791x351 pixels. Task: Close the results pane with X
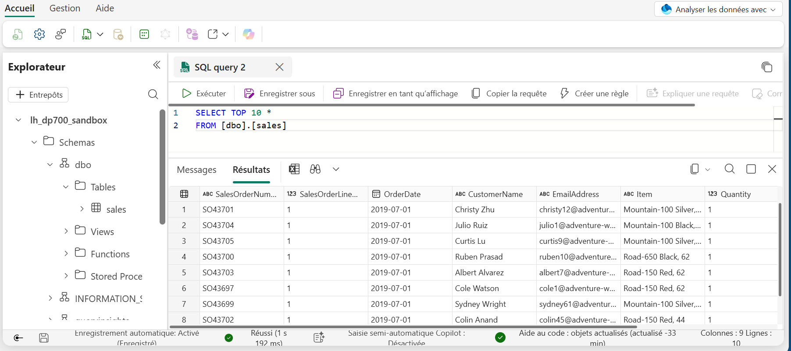(772, 169)
